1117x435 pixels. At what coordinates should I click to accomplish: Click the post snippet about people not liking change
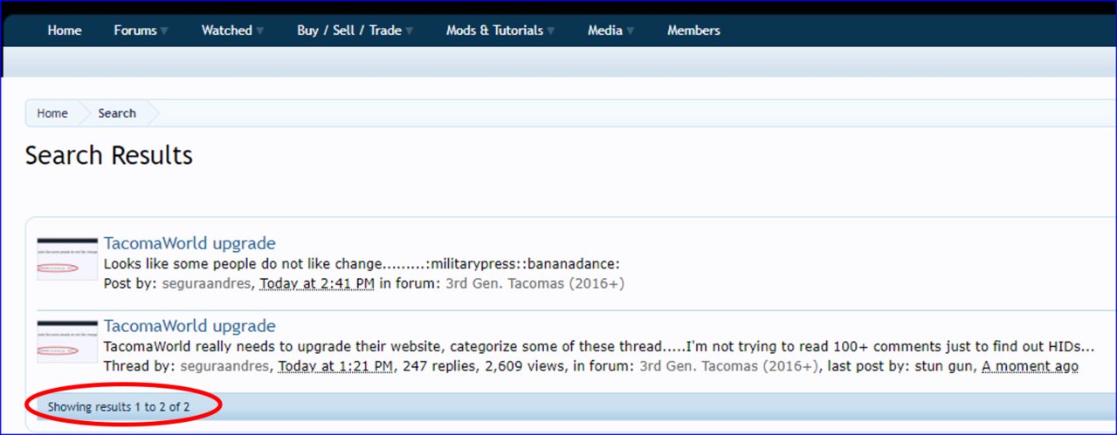point(362,264)
